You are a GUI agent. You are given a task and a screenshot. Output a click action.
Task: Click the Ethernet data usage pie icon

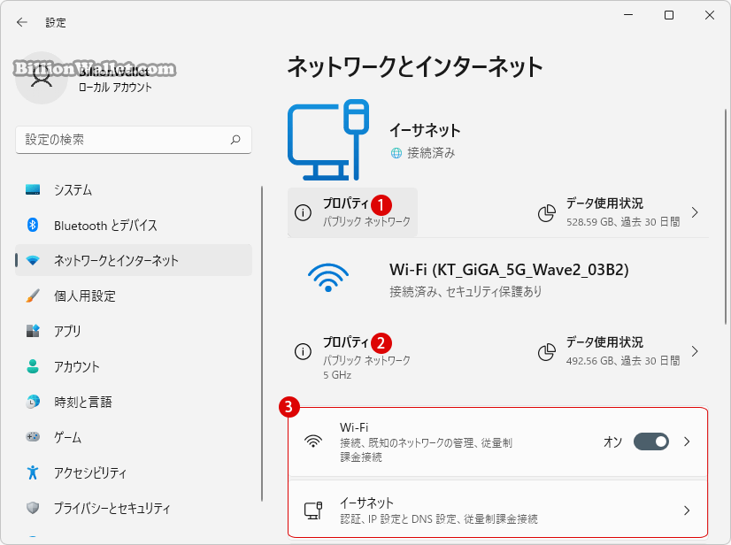click(547, 213)
